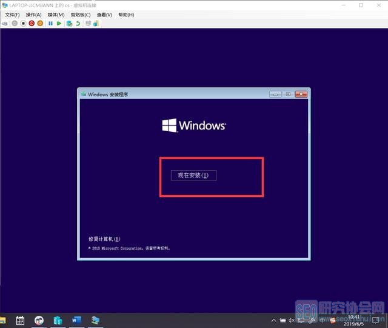Click the Turn Off (stop) toolbar icon

click(23, 23)
